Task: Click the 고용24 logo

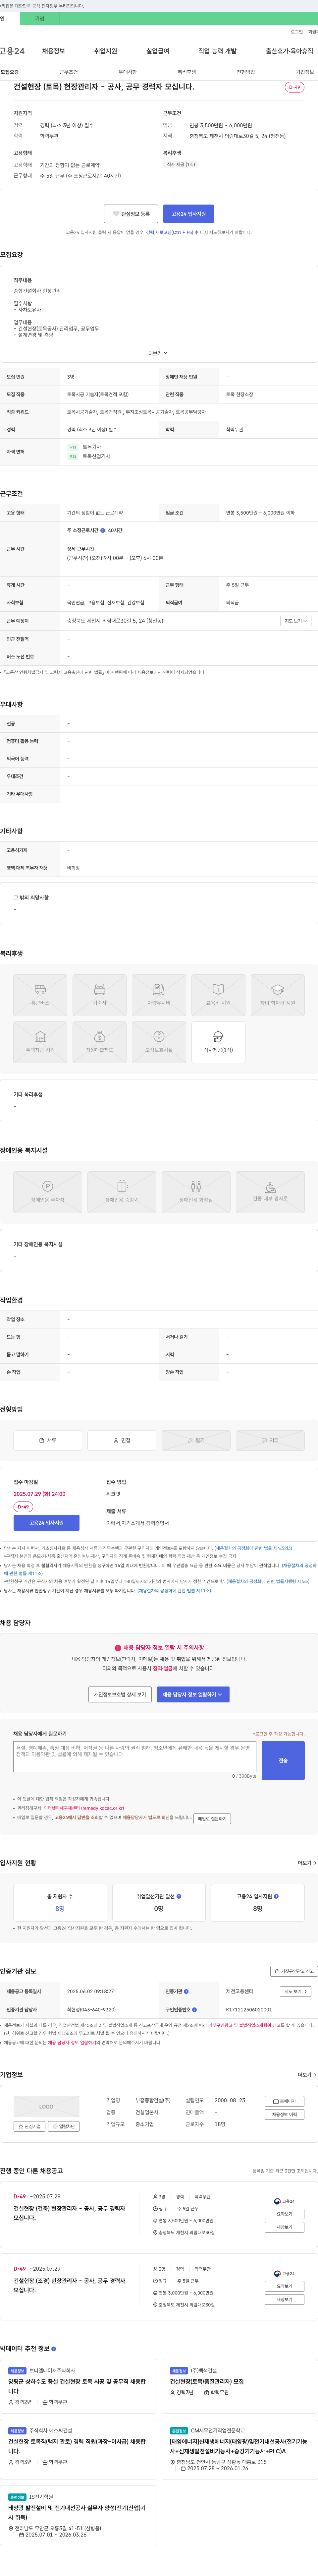Action: (x=12, y=51)
